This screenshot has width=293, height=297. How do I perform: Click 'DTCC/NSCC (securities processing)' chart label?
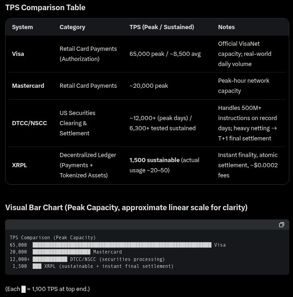coord(117,259)
